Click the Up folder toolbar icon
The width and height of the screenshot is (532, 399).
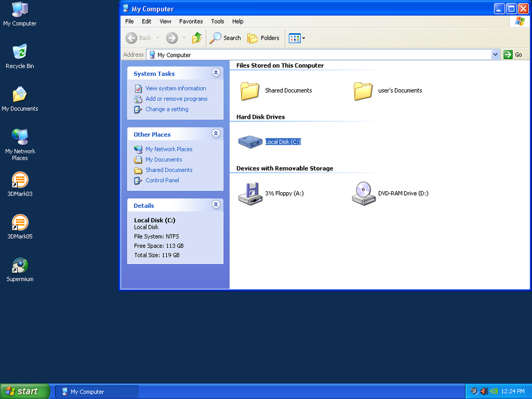[x=197, y=38]
